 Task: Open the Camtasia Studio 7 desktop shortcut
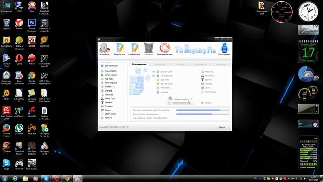pos(32,96)
